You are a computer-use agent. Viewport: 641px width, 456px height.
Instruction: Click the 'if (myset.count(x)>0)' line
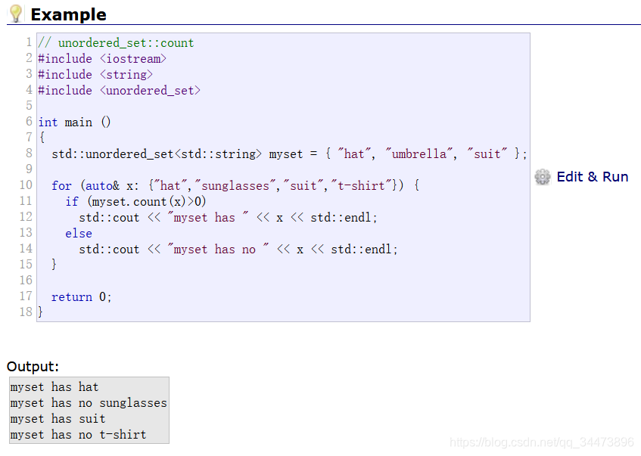tap(135, 201)
